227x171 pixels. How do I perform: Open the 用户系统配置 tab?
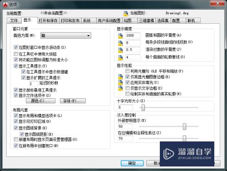click(x=109, y=20)
